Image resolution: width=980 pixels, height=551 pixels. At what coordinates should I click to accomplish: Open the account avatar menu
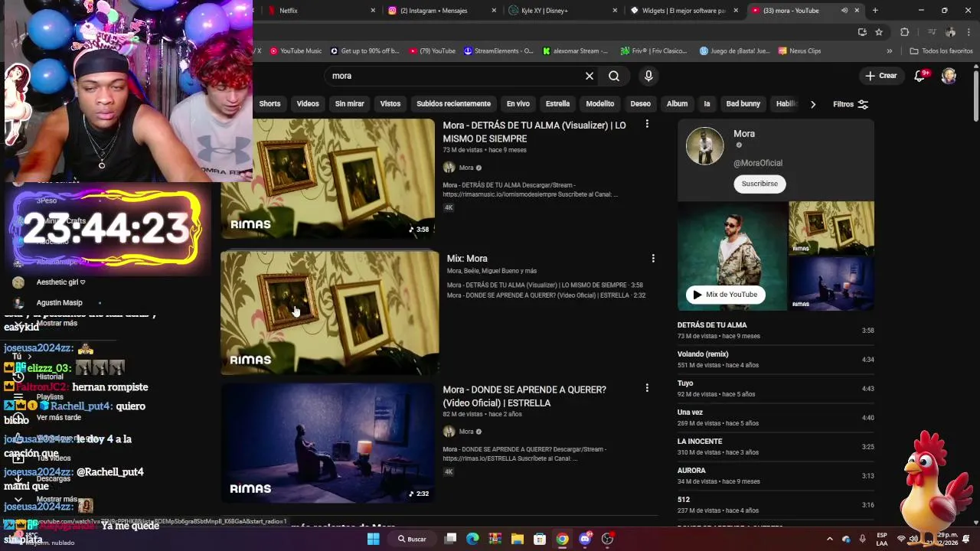[x=949, y=76]
